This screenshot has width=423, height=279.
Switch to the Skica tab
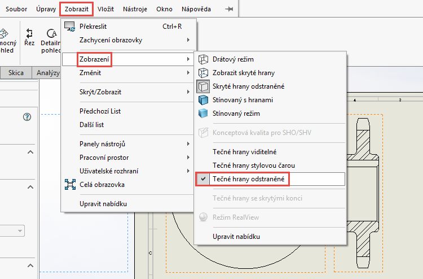pos(16,73)
